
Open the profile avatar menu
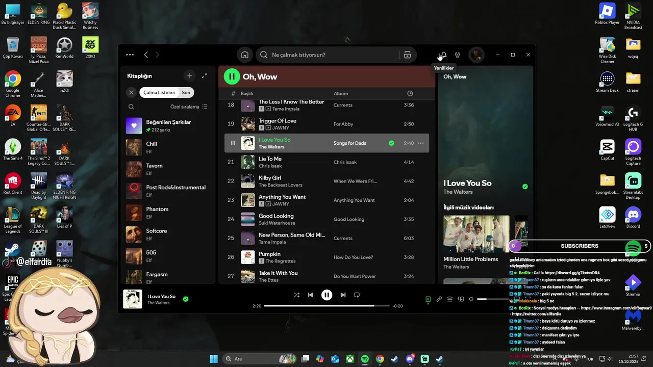click(x=476, y=55)
